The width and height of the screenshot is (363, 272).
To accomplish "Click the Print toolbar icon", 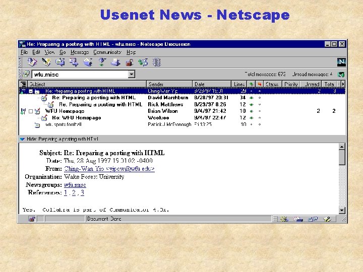I will pos(115,62).
